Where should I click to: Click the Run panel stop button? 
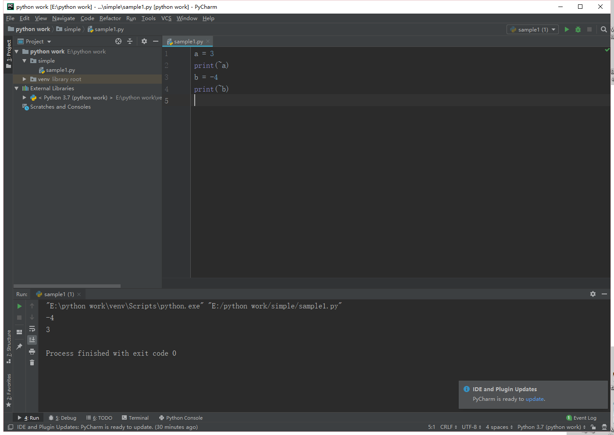pos(19,318)
